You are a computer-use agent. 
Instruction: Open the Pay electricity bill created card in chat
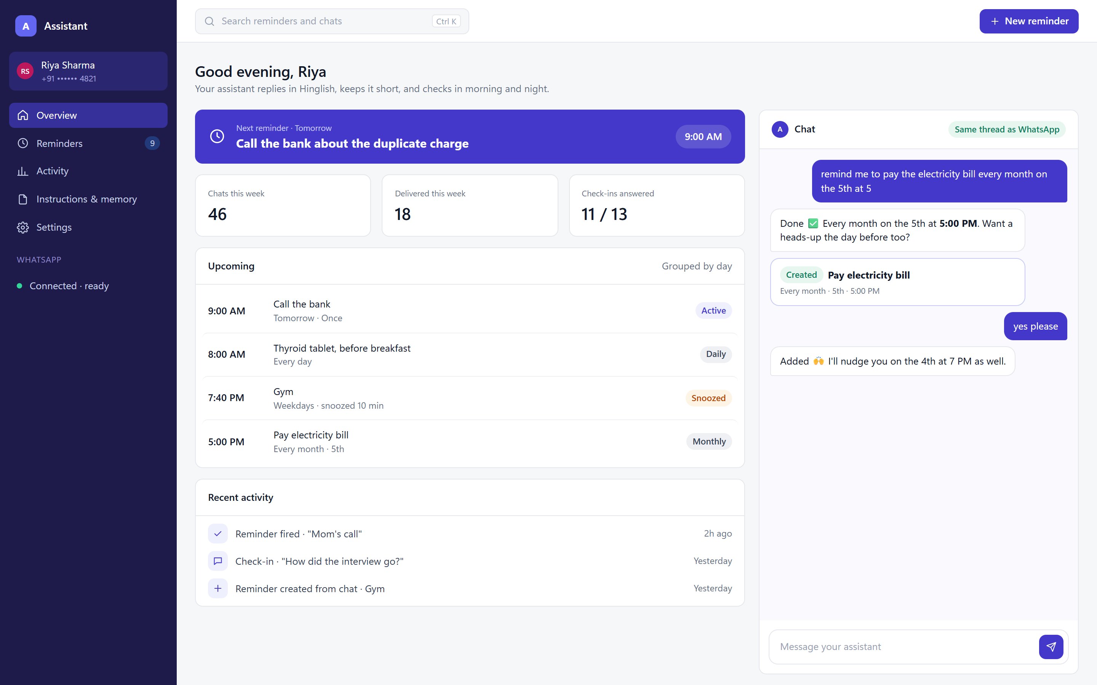point(897,282)
